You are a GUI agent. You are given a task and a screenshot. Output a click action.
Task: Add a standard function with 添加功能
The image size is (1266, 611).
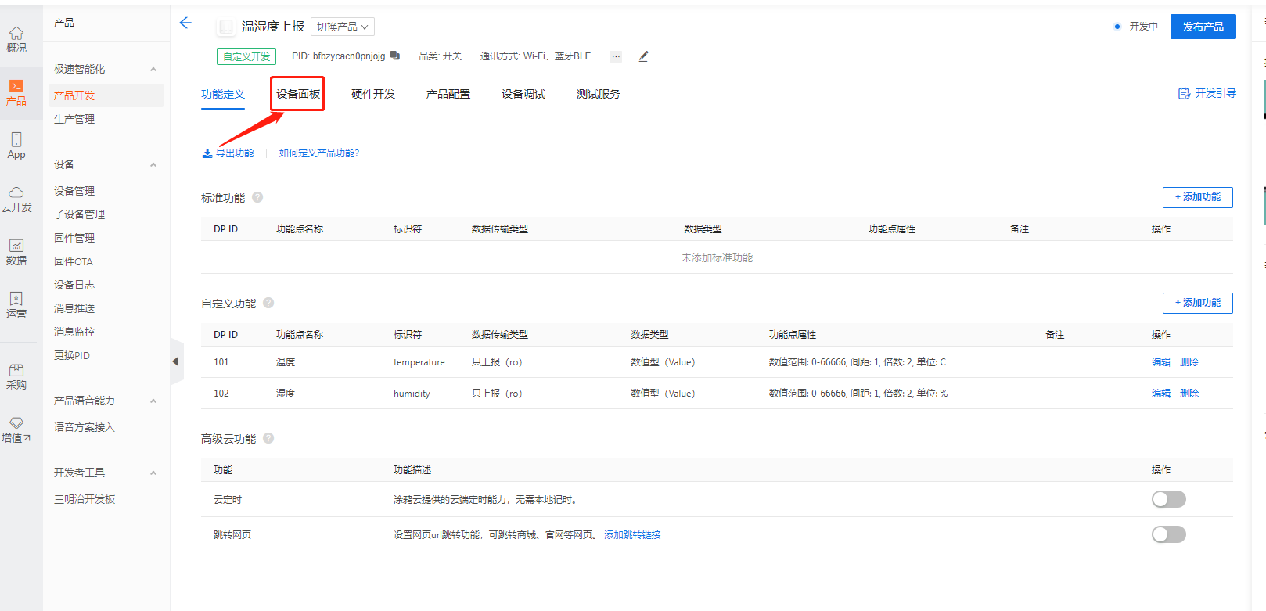point(1197,197)
